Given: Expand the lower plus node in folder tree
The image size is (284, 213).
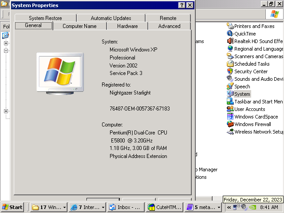Looking at the screenshot, I should point(6,111).
